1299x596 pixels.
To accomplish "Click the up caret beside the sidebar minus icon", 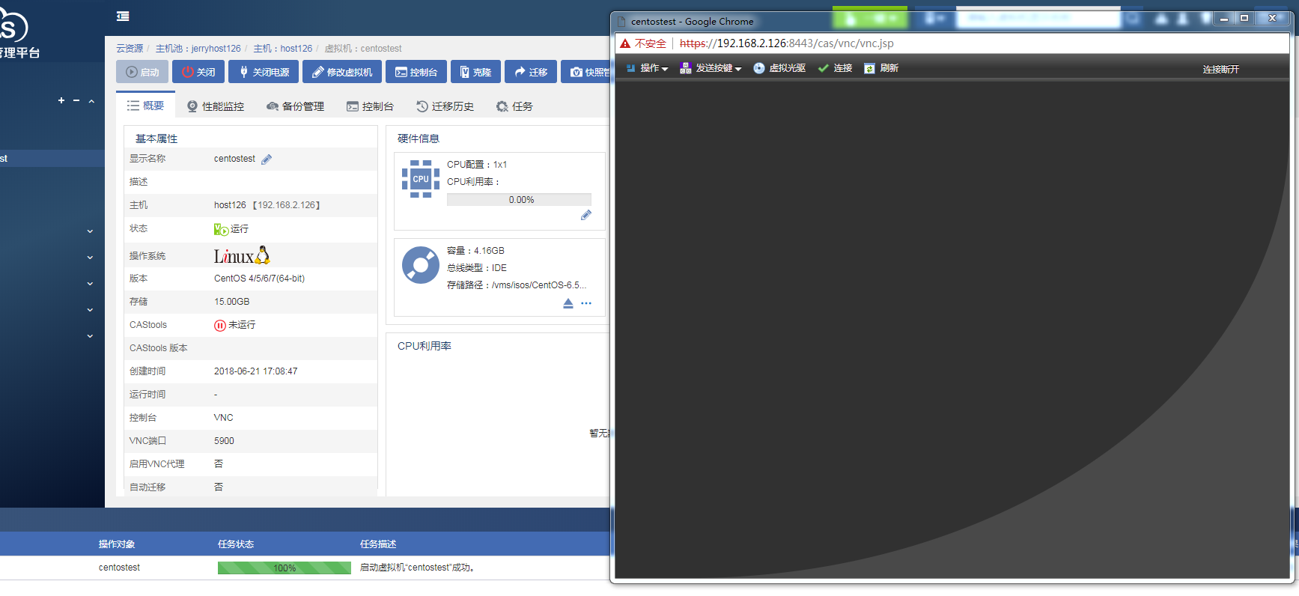I will point(91,101).
